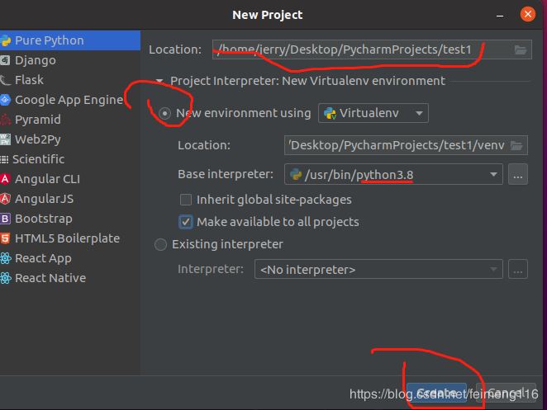Open the Virtualenv environment type dropdown
The width and height of the screenshot is (547, 410).
tap(373, 113)
